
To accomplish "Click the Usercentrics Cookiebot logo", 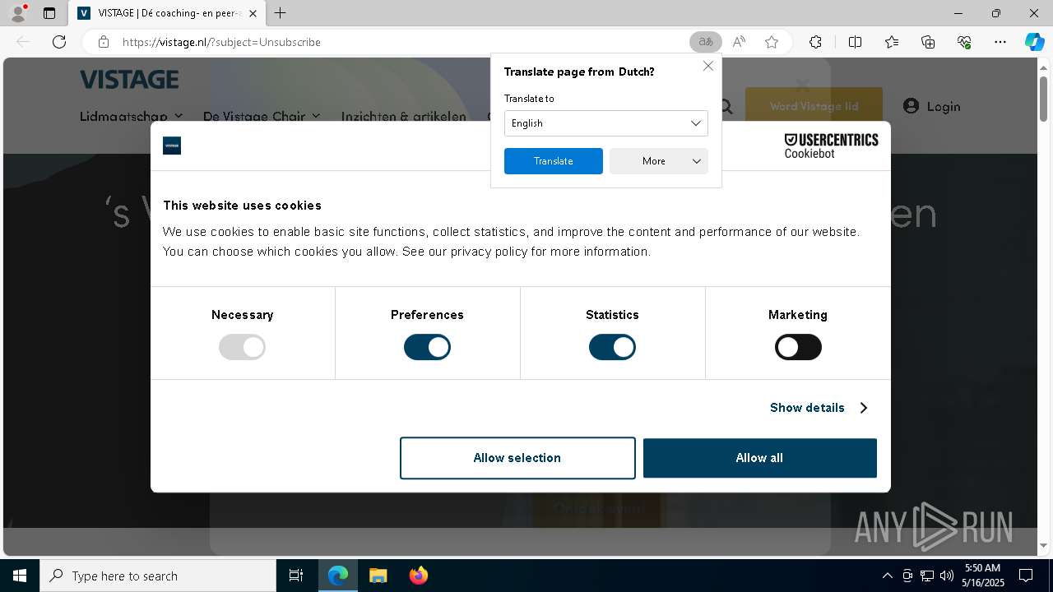I will coord(831,146).
